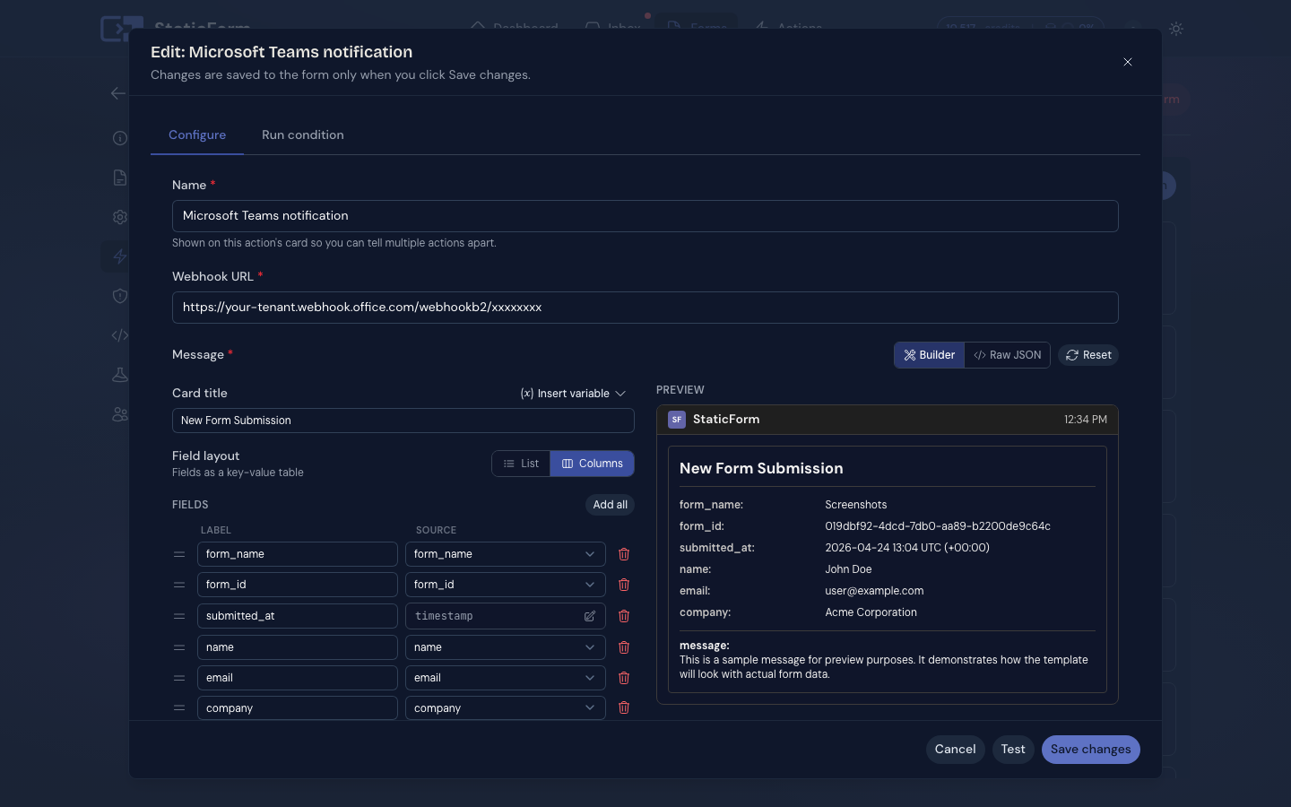Open the Insert variable dropdown
1291x807 pixels.
coord(573,394)
